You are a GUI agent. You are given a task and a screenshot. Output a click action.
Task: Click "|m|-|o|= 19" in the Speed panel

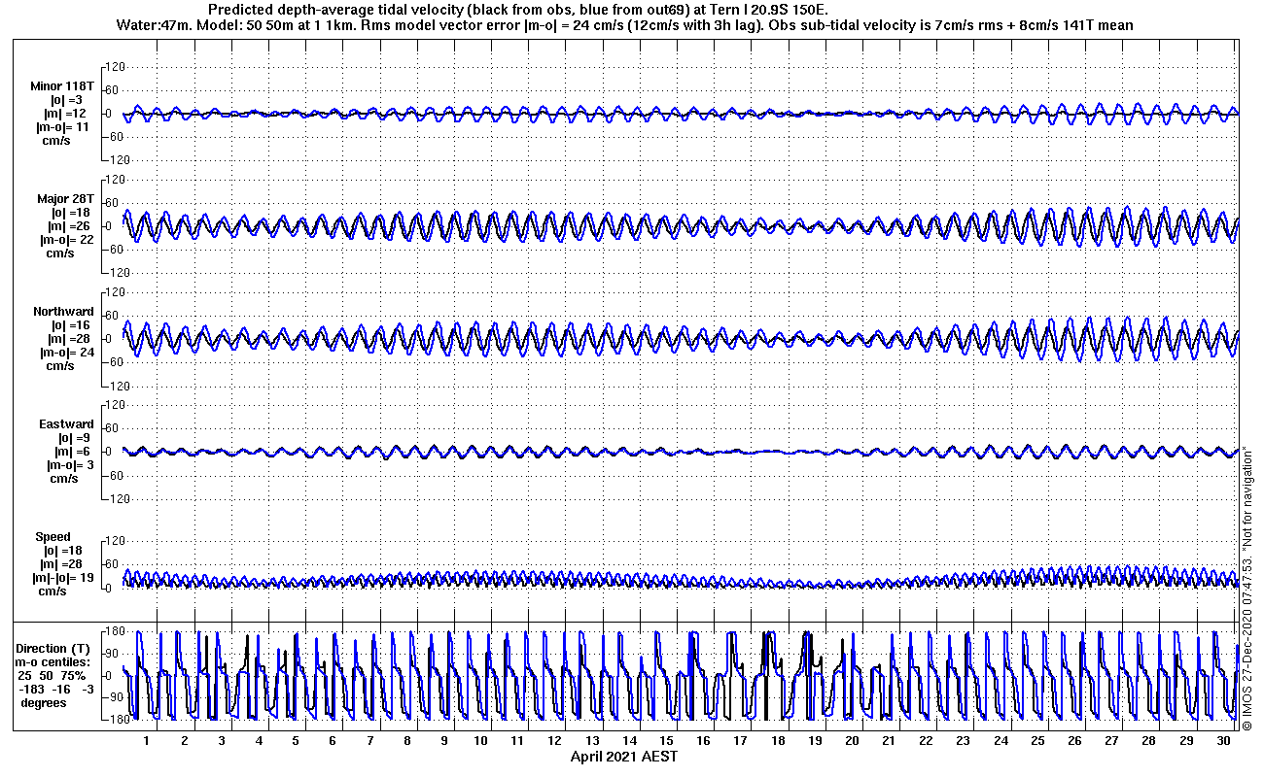(64, 578)
